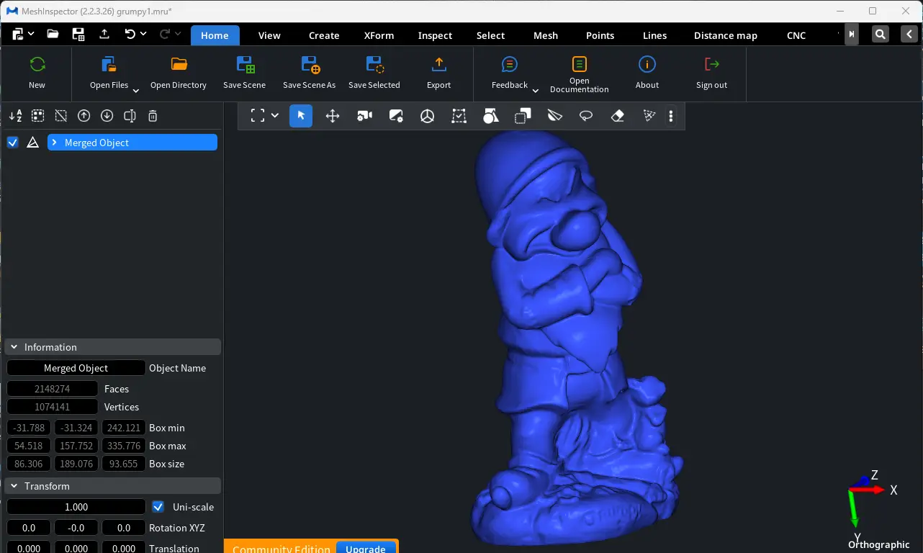This screenshot has height=553, width=923.
Task: Expand the Merged Object tree item
Action: pos(54,143)
